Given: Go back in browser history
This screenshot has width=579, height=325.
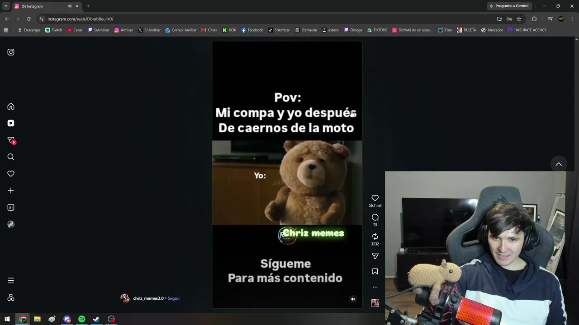Looking at the screenshot, I should click(x=7, y=19).
